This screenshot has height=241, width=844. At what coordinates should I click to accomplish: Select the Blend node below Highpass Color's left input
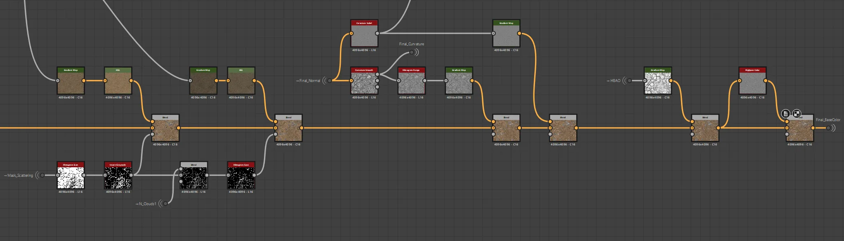coord(705,128)
